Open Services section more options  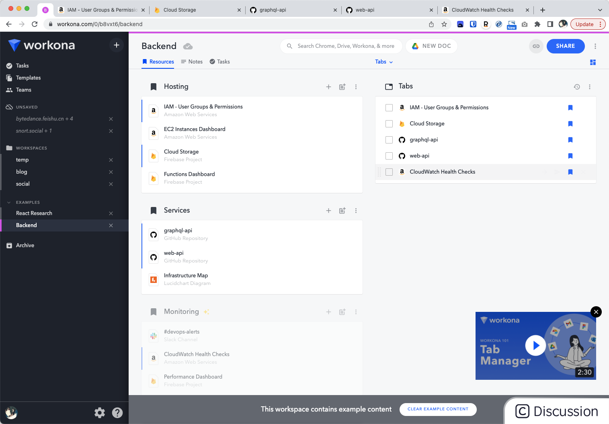[356, 211]
